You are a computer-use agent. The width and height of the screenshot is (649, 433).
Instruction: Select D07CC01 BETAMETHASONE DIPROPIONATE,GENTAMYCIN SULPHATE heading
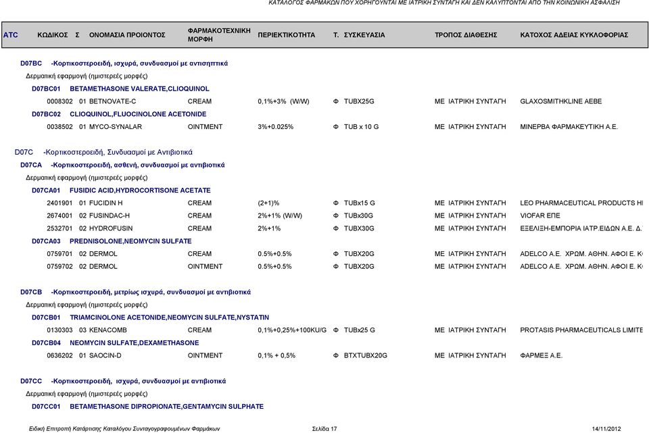[148, 407]
